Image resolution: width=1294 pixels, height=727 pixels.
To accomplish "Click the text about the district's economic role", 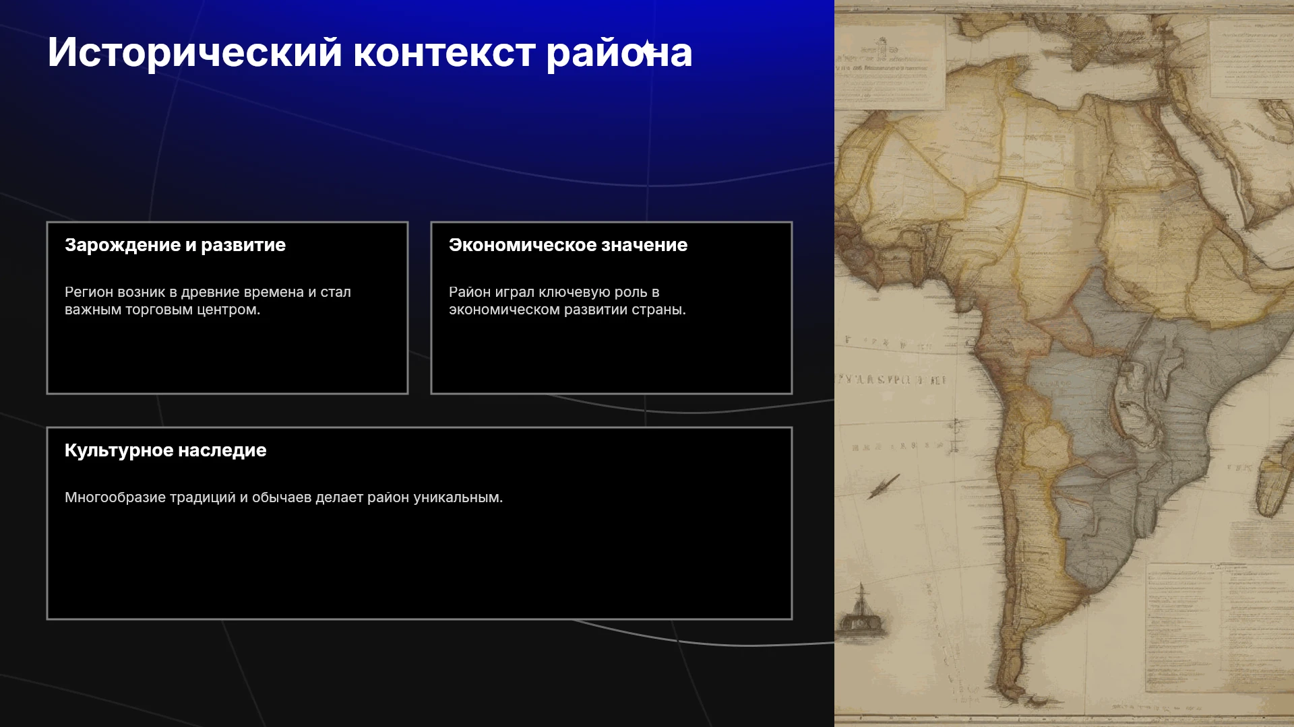I will (567, 301).
